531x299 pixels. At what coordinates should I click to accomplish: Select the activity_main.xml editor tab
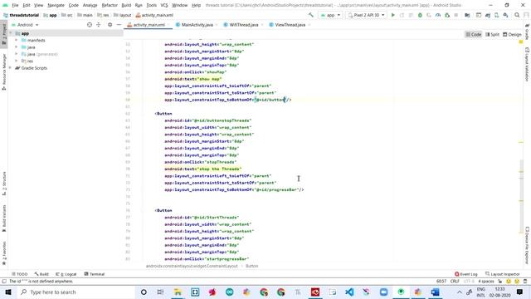click(149, 25)
